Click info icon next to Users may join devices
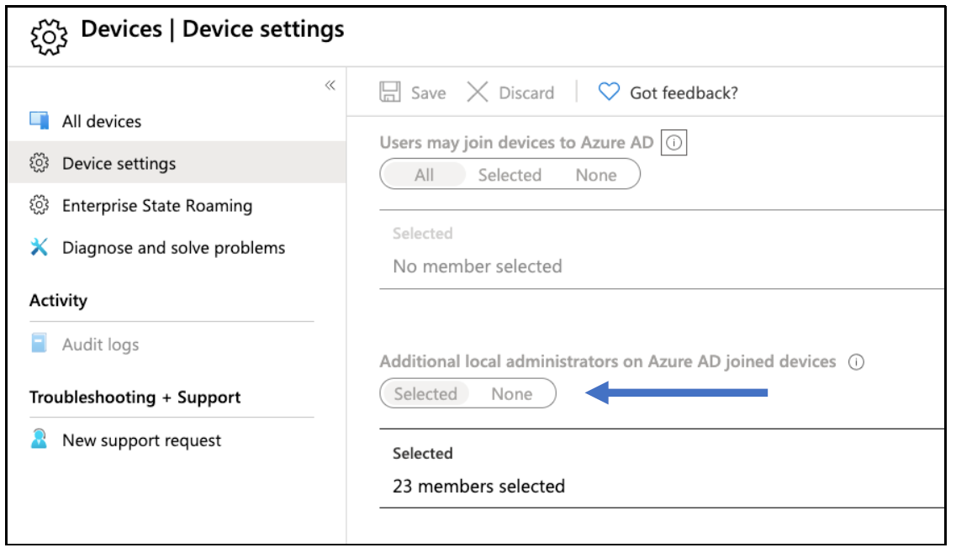The height and width of the screenshot is (553, 956). pyautogui.click(x=673, y=143)
